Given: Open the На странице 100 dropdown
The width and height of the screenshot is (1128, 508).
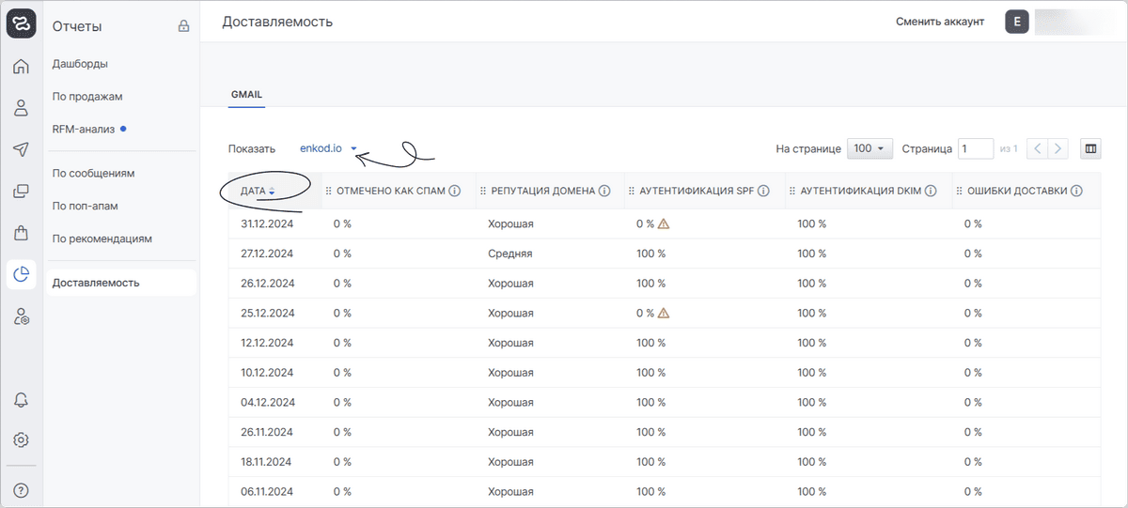Looking at the screenshot, I should 869,148.
